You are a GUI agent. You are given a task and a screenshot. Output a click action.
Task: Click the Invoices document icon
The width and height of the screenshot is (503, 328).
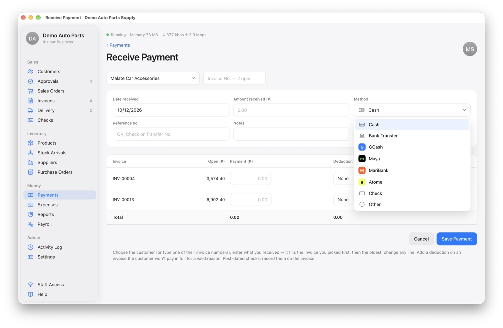[30, 101]
